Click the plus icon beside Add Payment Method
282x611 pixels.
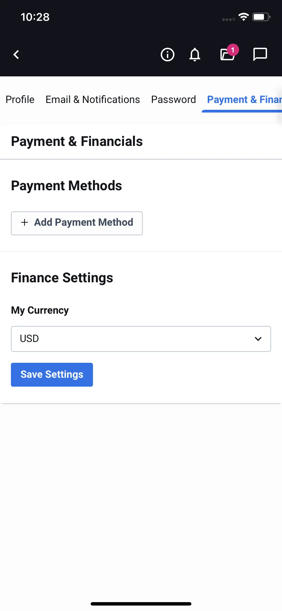25,222
